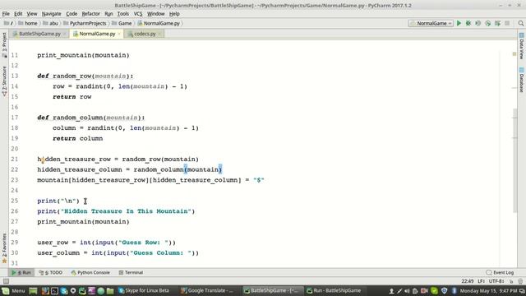Click the show desktop icon in taskbar
Viewport: 526px width, 296px height.
[x=33, y=290]
